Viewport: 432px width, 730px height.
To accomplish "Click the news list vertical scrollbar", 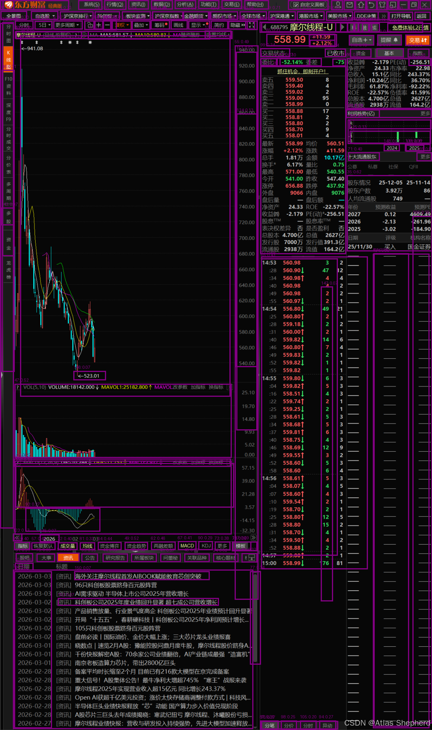I will [255, 619].
